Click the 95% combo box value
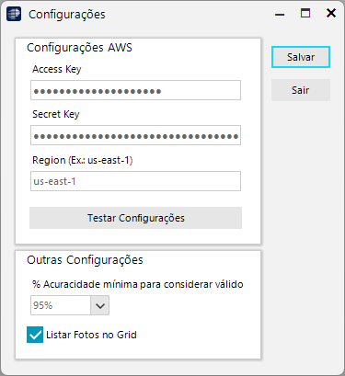The height and width of the screenshot is (376, 345). pos(61,305)
